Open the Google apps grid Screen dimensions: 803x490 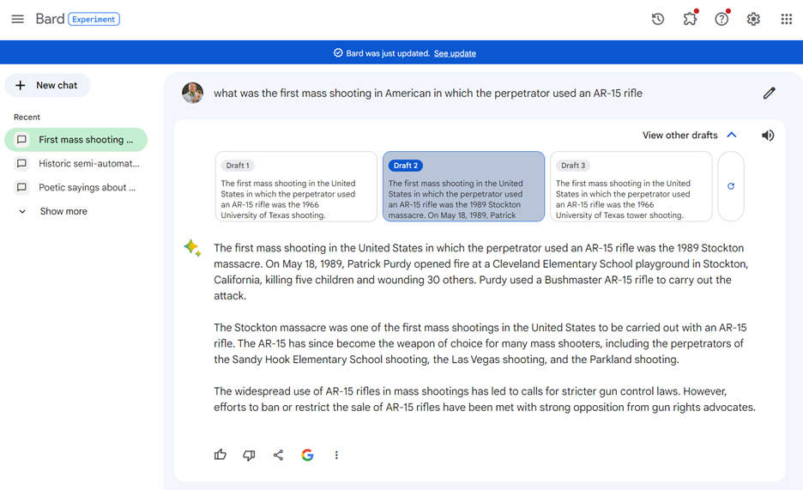(786, 19)
